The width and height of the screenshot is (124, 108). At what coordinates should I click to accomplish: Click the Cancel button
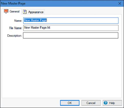coord(91,103)
